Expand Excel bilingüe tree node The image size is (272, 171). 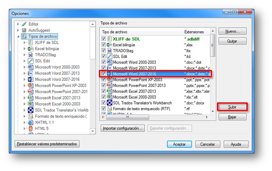(x=24, y=49)
